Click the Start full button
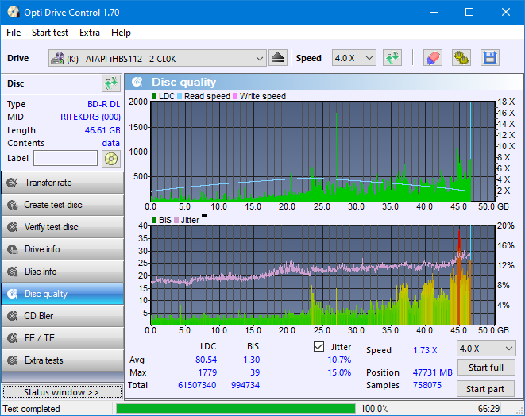Screen dimensions: 525x416 (x=486, y=368)
